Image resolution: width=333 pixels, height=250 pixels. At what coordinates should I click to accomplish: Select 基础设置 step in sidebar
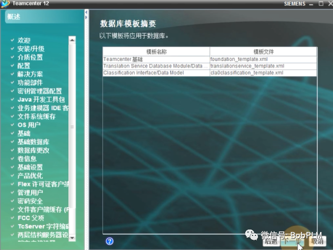coord(30,167)
